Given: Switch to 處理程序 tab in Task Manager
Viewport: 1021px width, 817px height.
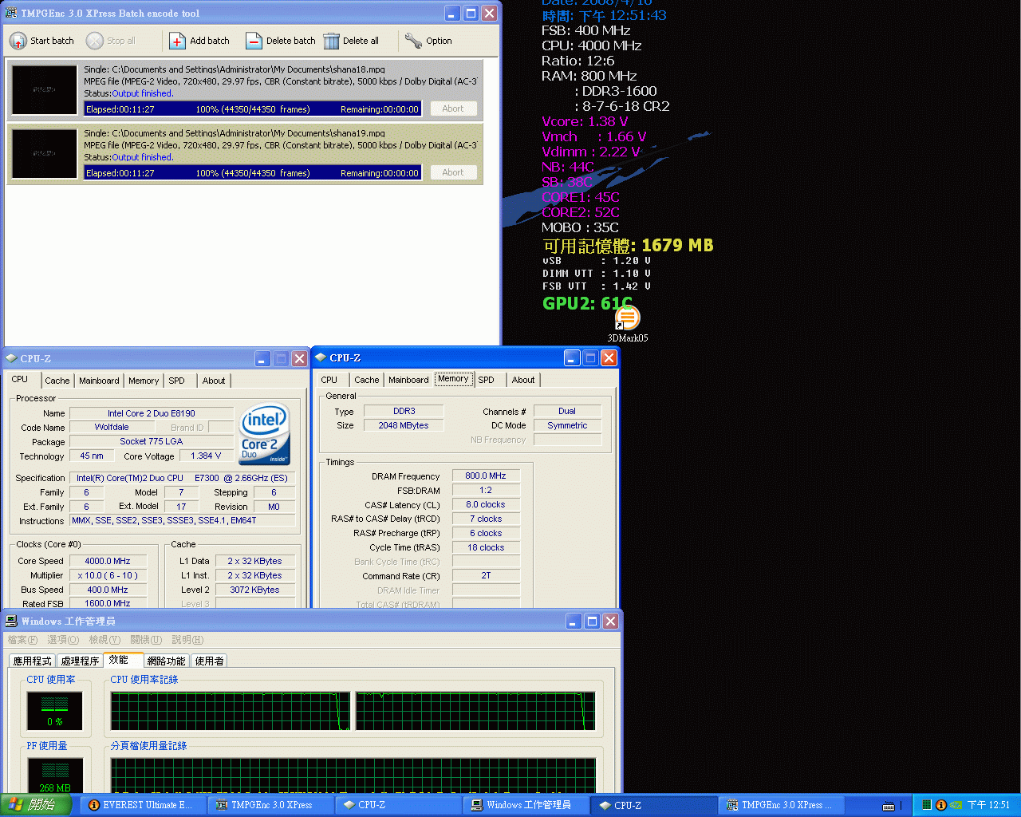Looking at the screenshot, I should pos(80,661).
